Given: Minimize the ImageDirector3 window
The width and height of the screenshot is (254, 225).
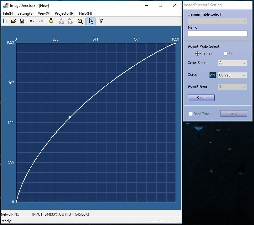Looking at the screenshot, I should pos(146,5).
